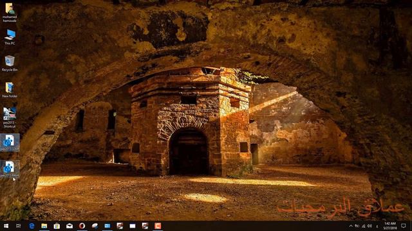Viewport: 412px width, 231px height.
Task: Select the pes2013 32bit registry file icon
Action: click(x=10, y=142)
